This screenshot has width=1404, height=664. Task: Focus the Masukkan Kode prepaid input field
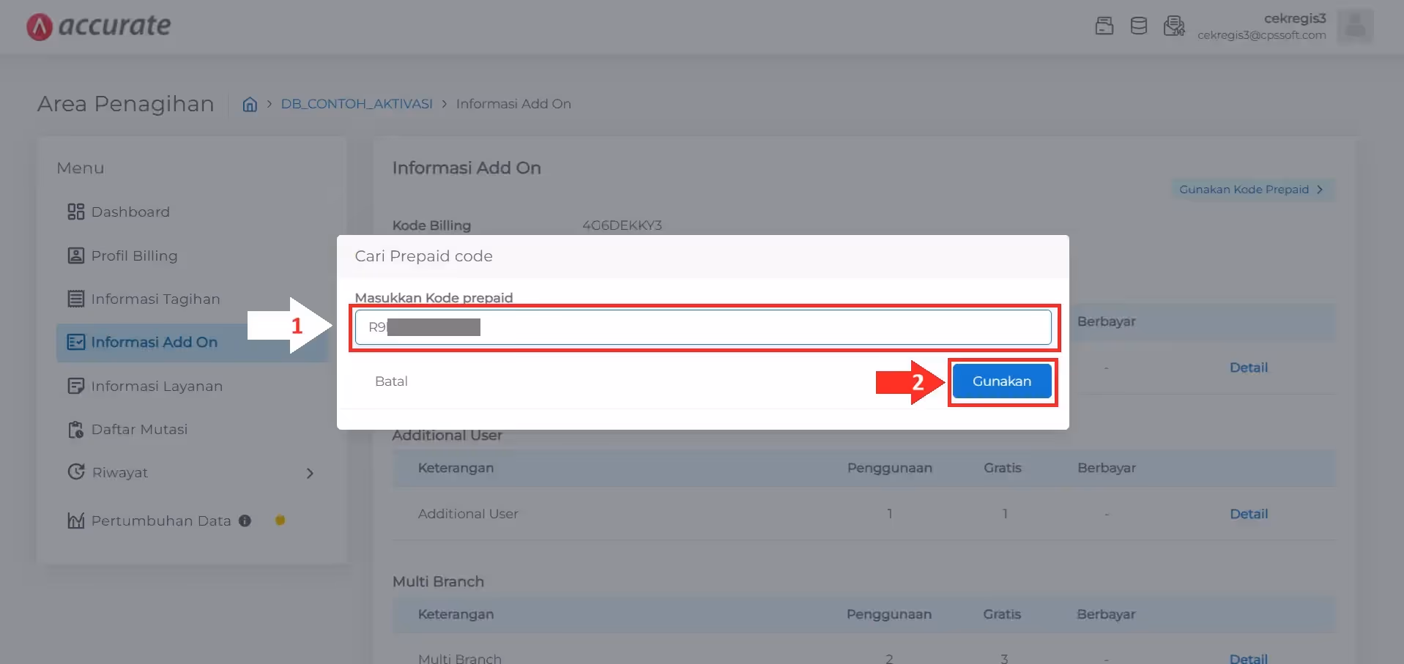tap(703, 327)
